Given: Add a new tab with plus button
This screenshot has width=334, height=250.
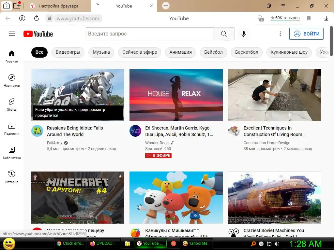Looking at the screenshot, I should (x=166, y=6).
